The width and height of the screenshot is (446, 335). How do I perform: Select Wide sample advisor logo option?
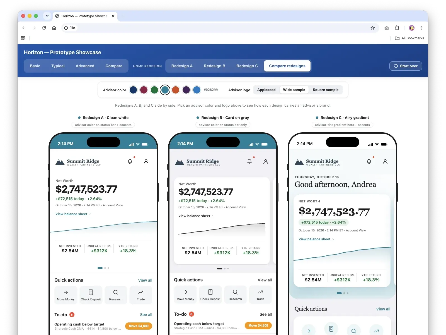(x=294, y=90)
